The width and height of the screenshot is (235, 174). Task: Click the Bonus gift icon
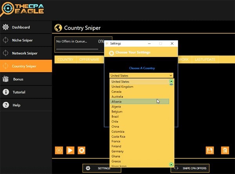click(5, 79)
